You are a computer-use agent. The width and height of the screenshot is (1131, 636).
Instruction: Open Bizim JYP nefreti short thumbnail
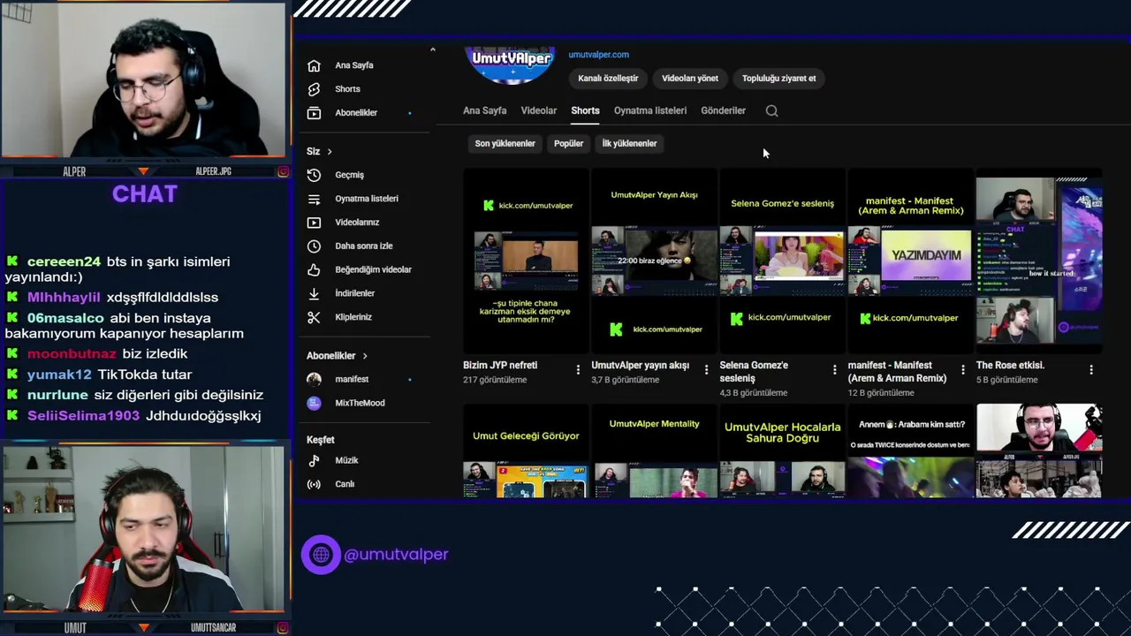pyautogui.click(x=526, y=261)
